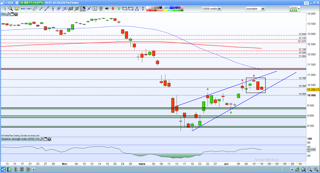Expand the chart style dropdown arrow
The width and height of the screenshot is (320, 173).
pyautogui.click(x=299, y=9)
